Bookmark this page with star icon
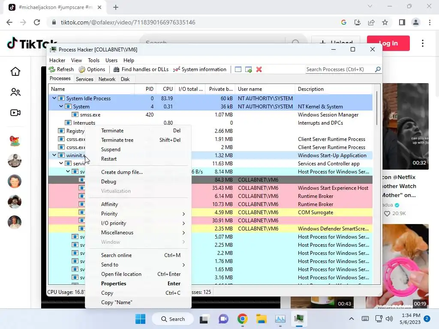The width and height of the screenshot is (439, 329). pyautogui.click(x=385, y=22)
